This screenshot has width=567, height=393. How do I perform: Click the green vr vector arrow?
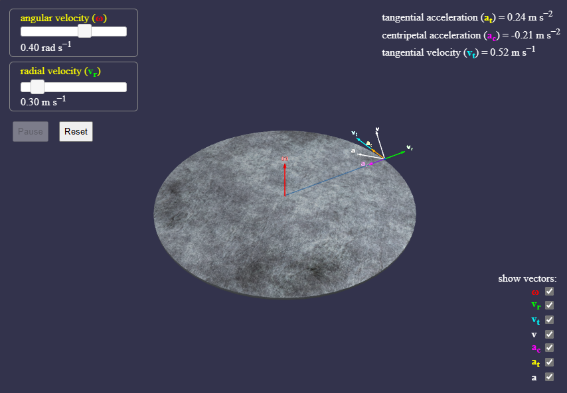[x=395, y=155]
